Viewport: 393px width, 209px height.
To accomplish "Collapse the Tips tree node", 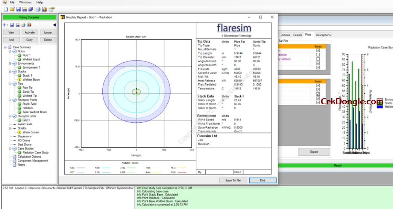I will [10, 84].
